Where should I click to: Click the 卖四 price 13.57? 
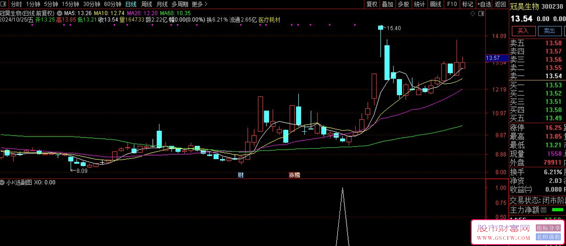point(553,51)
